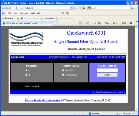Click the page scrollbar down arrow
Viewport: 139px width, 116px height.
(x=137, y=110)
